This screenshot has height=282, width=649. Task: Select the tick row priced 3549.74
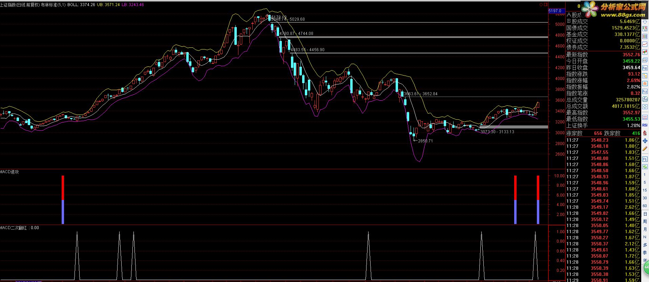[x=603, y=201]
